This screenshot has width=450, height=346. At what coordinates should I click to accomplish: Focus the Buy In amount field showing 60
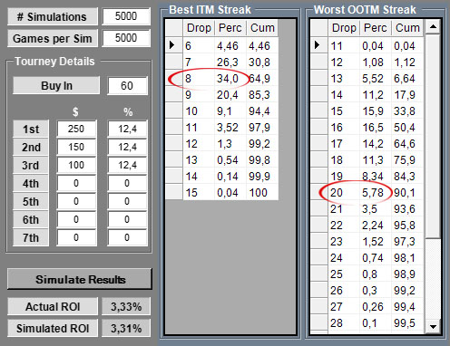pos(127,86)
